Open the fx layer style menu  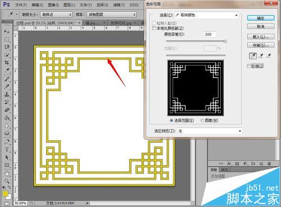[229, 164]
